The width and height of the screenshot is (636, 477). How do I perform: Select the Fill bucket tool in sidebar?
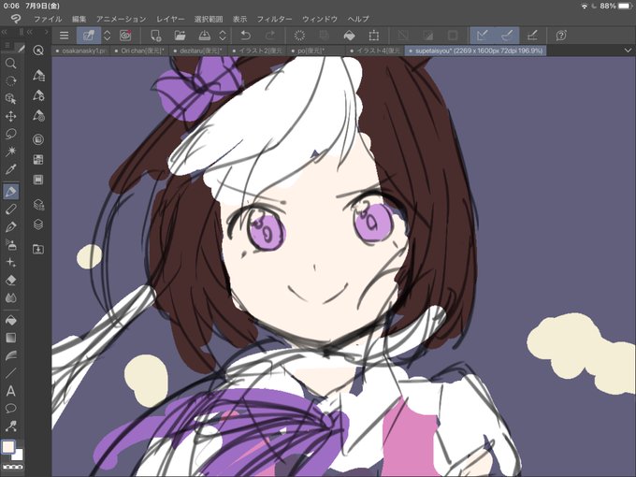11,320
